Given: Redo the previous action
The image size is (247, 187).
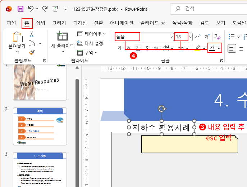Looking at the screenshot, I should point(45,9).
